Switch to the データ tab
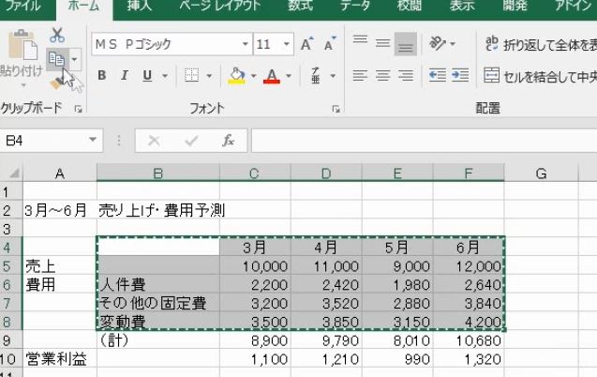This screenshot has width=597, height=377. [355, 6]
